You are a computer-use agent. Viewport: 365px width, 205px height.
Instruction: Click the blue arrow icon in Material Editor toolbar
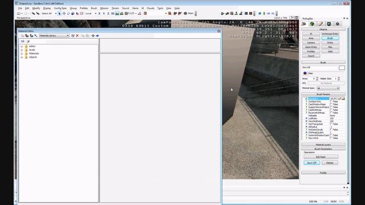tap(98, 35)
